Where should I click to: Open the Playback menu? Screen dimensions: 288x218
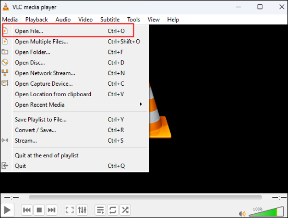pos(37,19)
